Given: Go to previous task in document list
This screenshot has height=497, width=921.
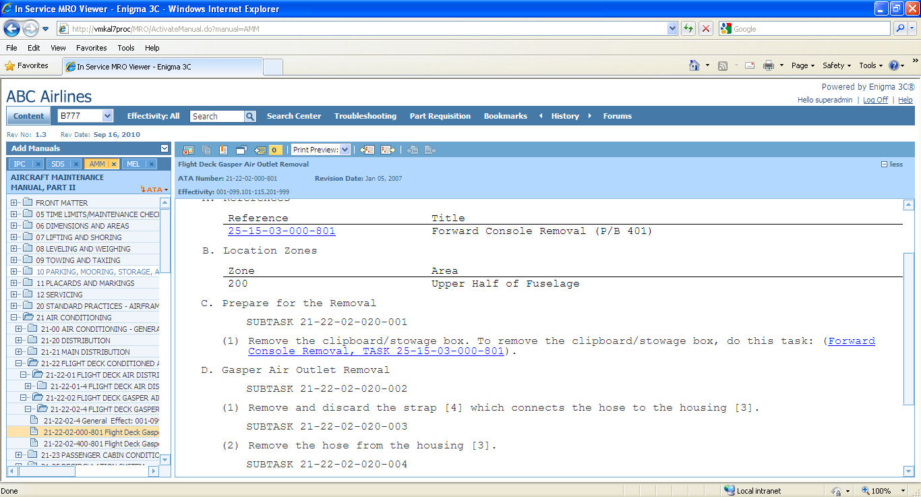Looking at the screenshot, I should coord(367,150).
